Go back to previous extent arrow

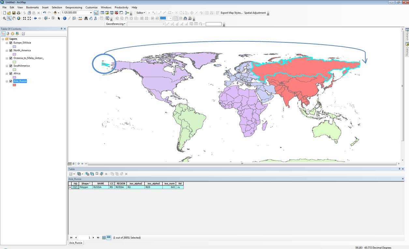pyautogui.click(x=35, y=18)
